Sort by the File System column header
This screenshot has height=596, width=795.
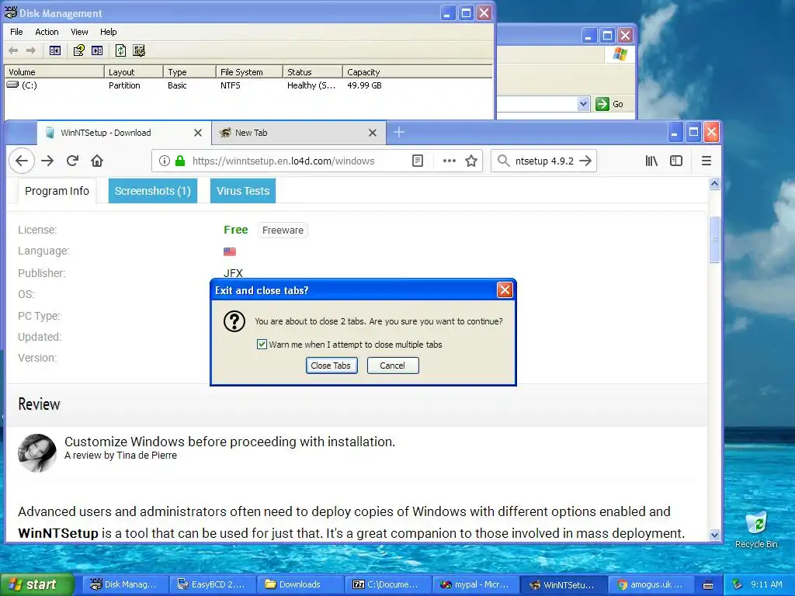(x=249, y=72)
